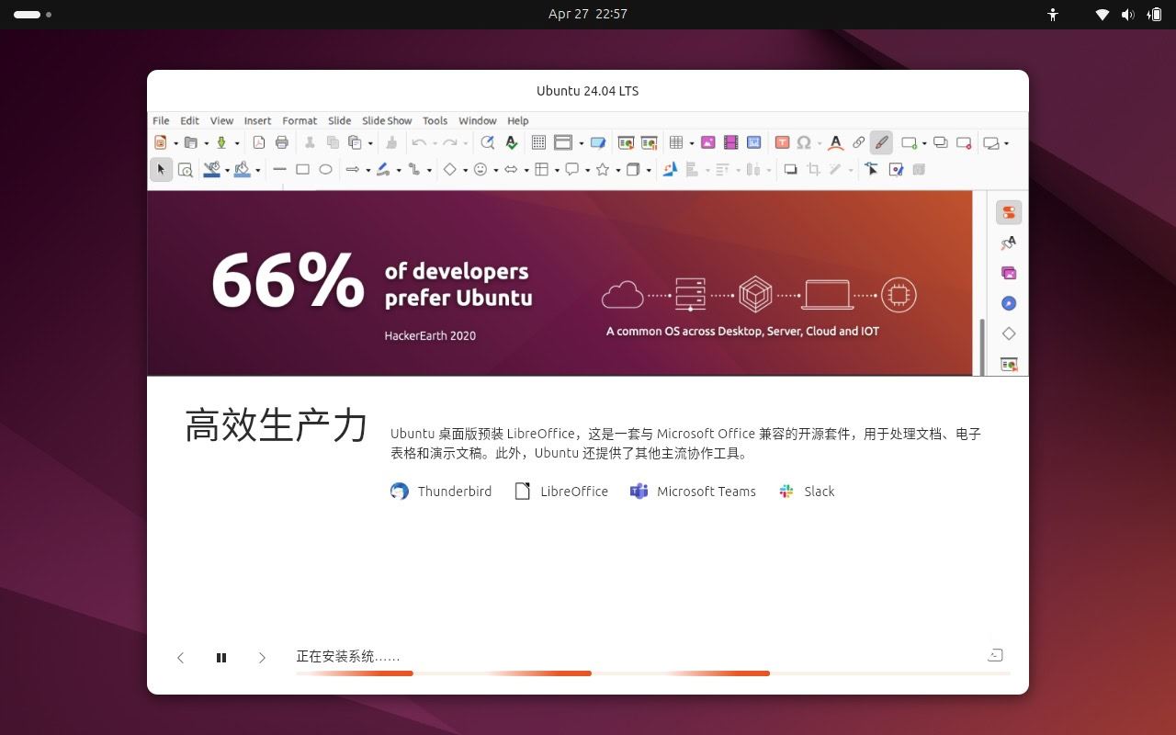1176x735 pixels.
Task: Toggle the Show Draw Functions pencil
Action: 881,142
